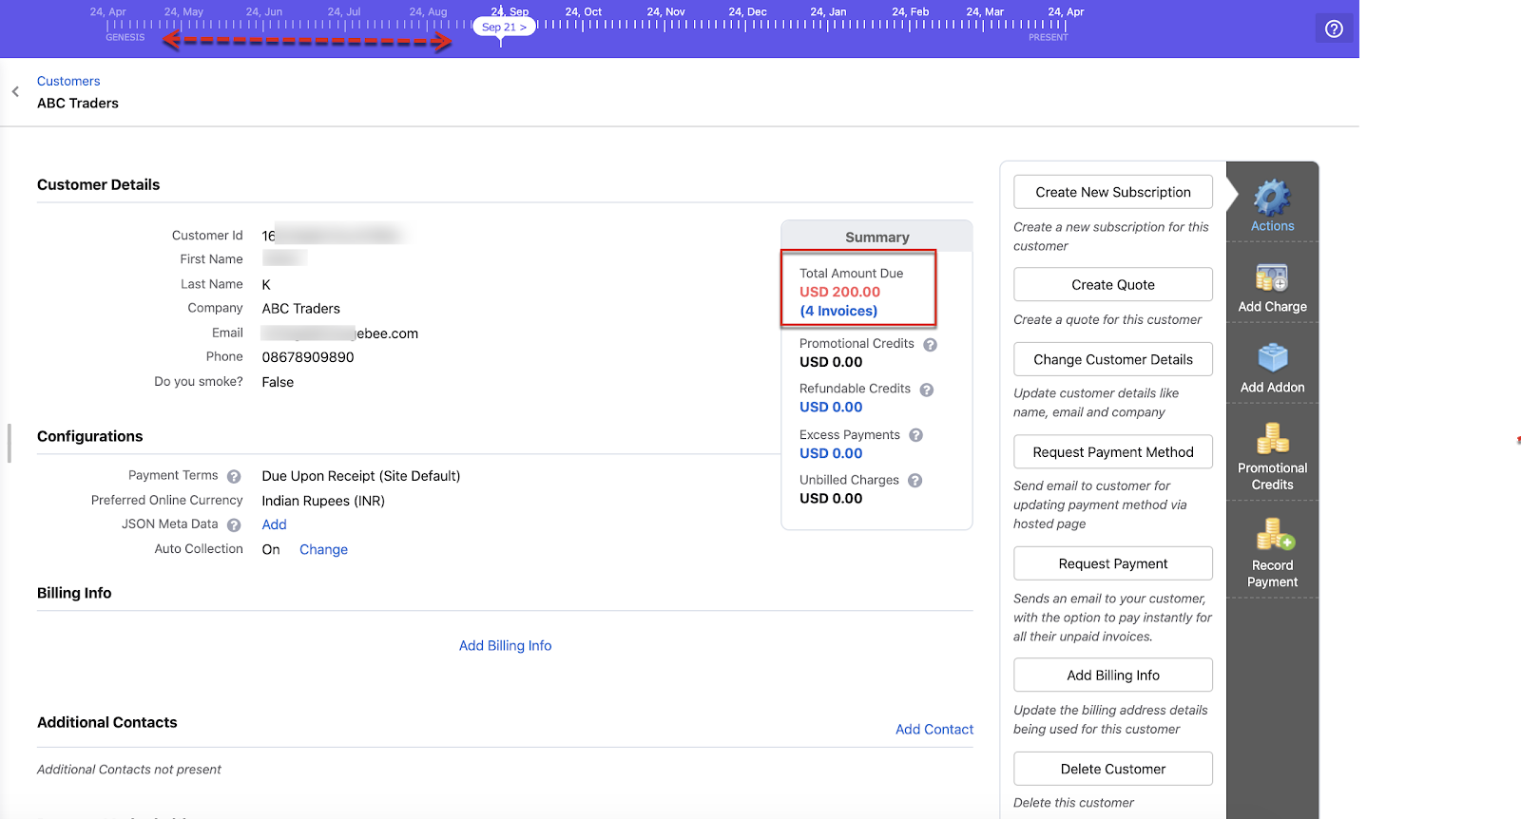Click help icon next to Payment Terms
This screenshot has width=1521, height=819.
coord(234,477)
